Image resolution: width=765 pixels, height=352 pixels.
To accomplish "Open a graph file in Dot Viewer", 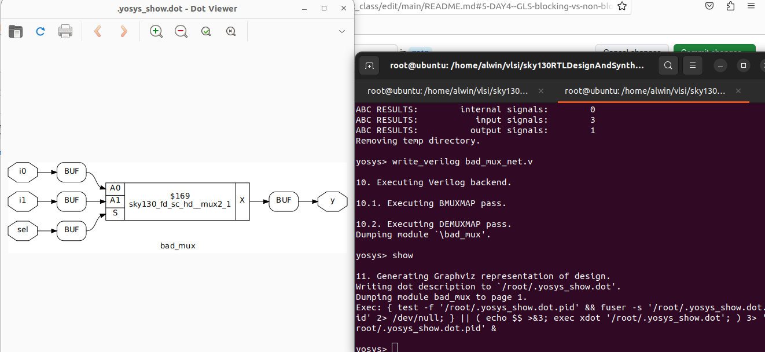I will pos(16,32).
